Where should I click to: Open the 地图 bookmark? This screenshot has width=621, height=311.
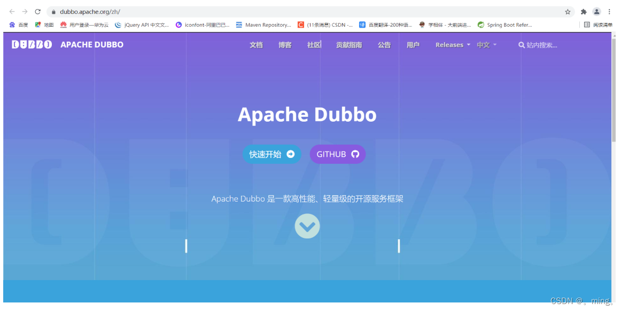tap(44, 25)
